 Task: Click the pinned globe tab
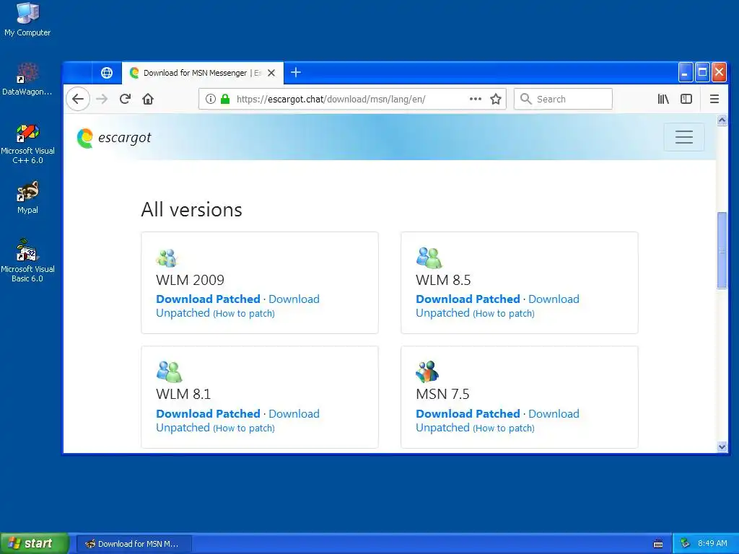pyautogui.click(x=107, y=73)
